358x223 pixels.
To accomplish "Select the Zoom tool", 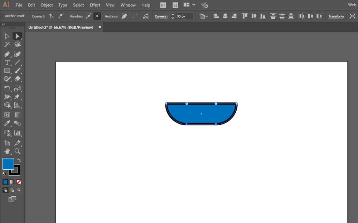I will click(x=17, y=151).
